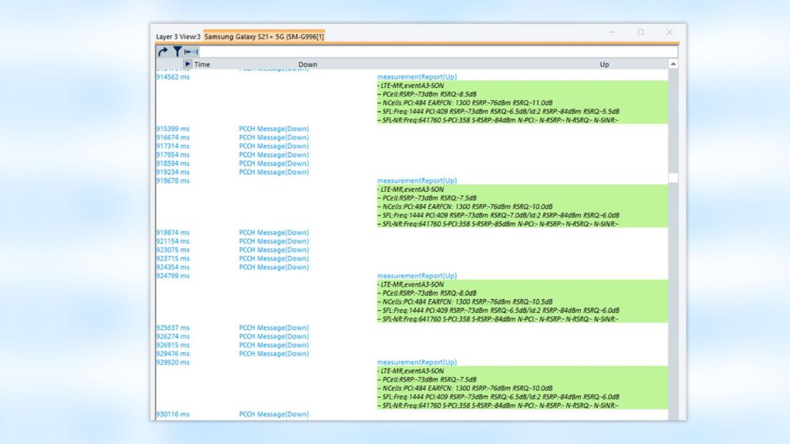Click the timestamp 929920 ms

coord(171,362)
